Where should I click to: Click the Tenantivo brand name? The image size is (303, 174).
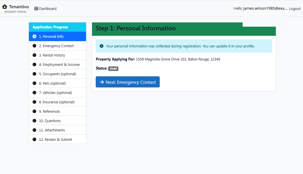[19, 7]
